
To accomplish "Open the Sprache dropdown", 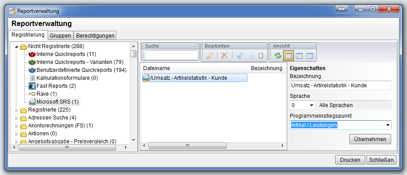I will [x=303, y=105].
